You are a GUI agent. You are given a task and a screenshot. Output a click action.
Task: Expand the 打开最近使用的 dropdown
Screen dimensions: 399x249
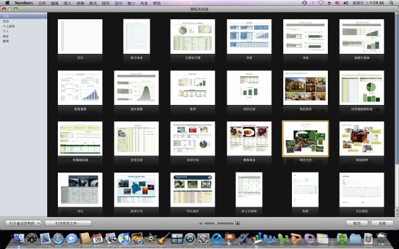23,223
